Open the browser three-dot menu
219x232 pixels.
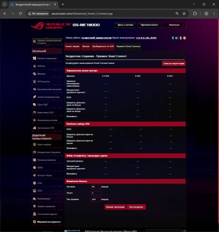[214, 14]
